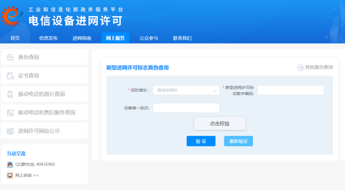Image resolution: width=345 pixels, height=190 pixels.
Task: Open the 首页 navigation tab
Action: coord(15,38)
